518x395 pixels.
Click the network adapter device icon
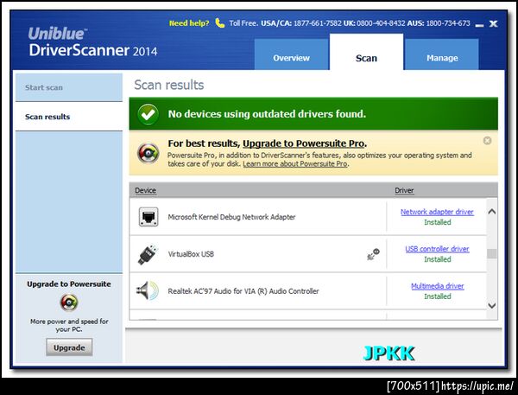(x=148, y=217)
